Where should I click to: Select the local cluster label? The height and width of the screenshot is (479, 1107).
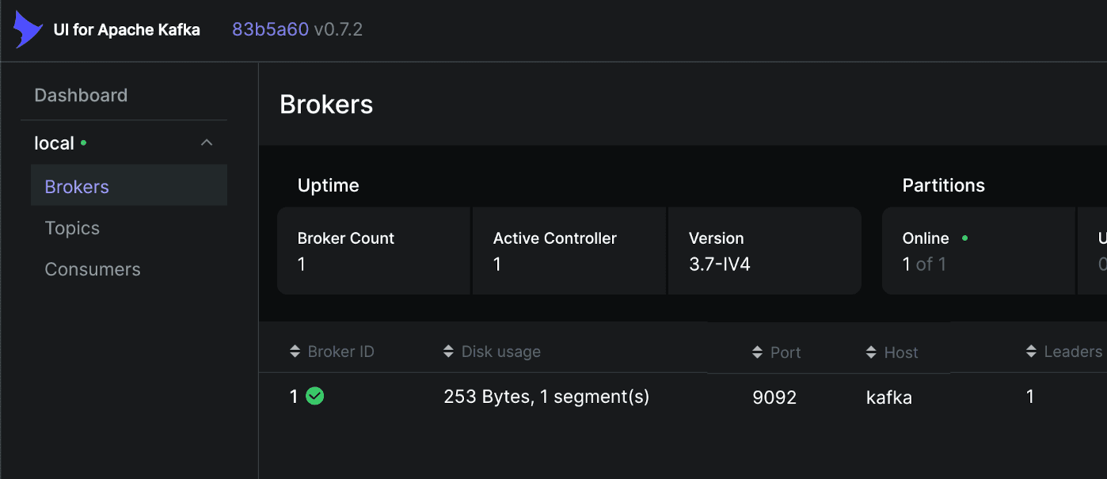point(54,143)
